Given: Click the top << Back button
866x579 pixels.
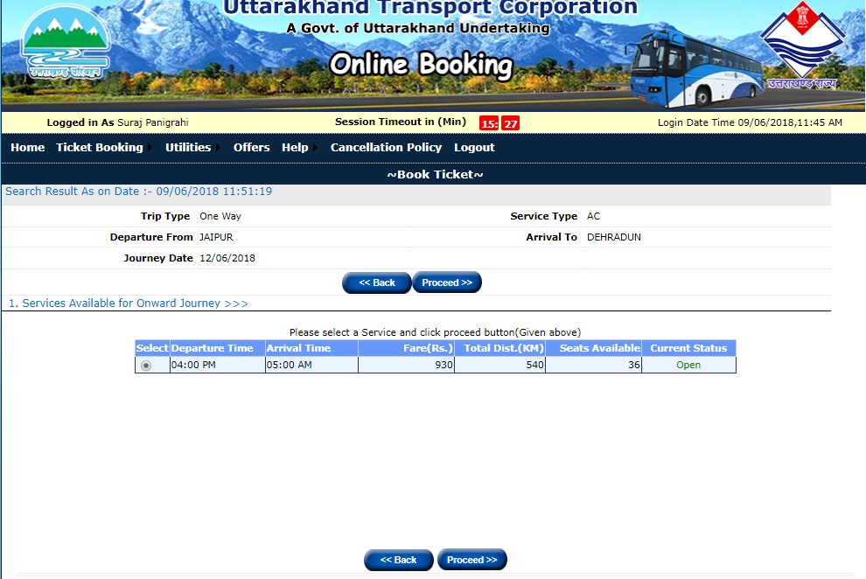Looking at the screenshot, I should pyautogui.click(x=377, y=283).
